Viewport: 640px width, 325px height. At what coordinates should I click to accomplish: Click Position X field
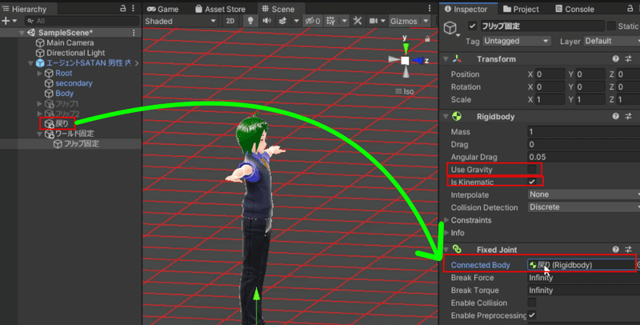click(550, 74)
